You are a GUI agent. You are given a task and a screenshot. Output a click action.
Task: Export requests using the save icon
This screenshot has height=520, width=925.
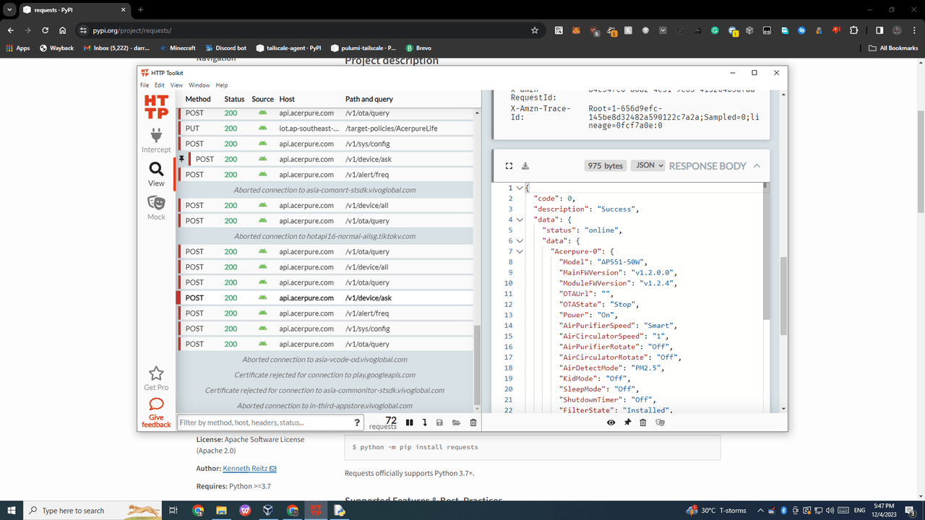tap(439, 422)
